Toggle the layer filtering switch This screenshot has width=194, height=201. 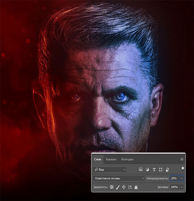tap(183, 169)
